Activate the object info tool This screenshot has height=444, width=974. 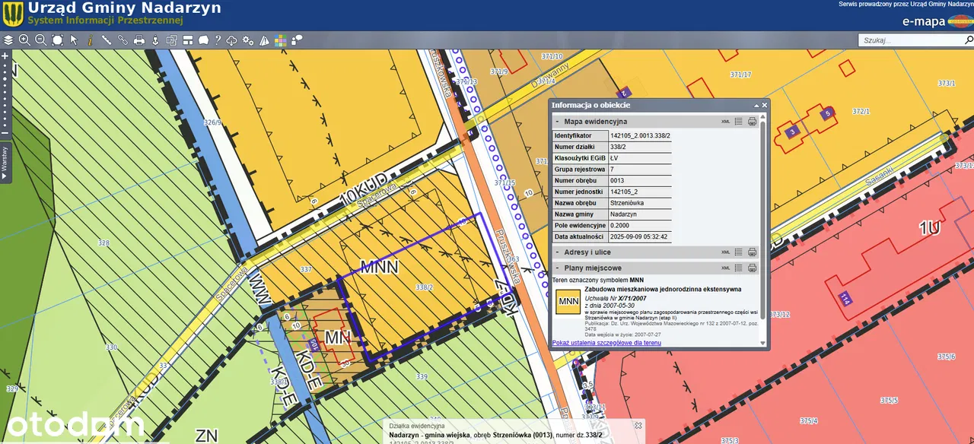point(90,40)
